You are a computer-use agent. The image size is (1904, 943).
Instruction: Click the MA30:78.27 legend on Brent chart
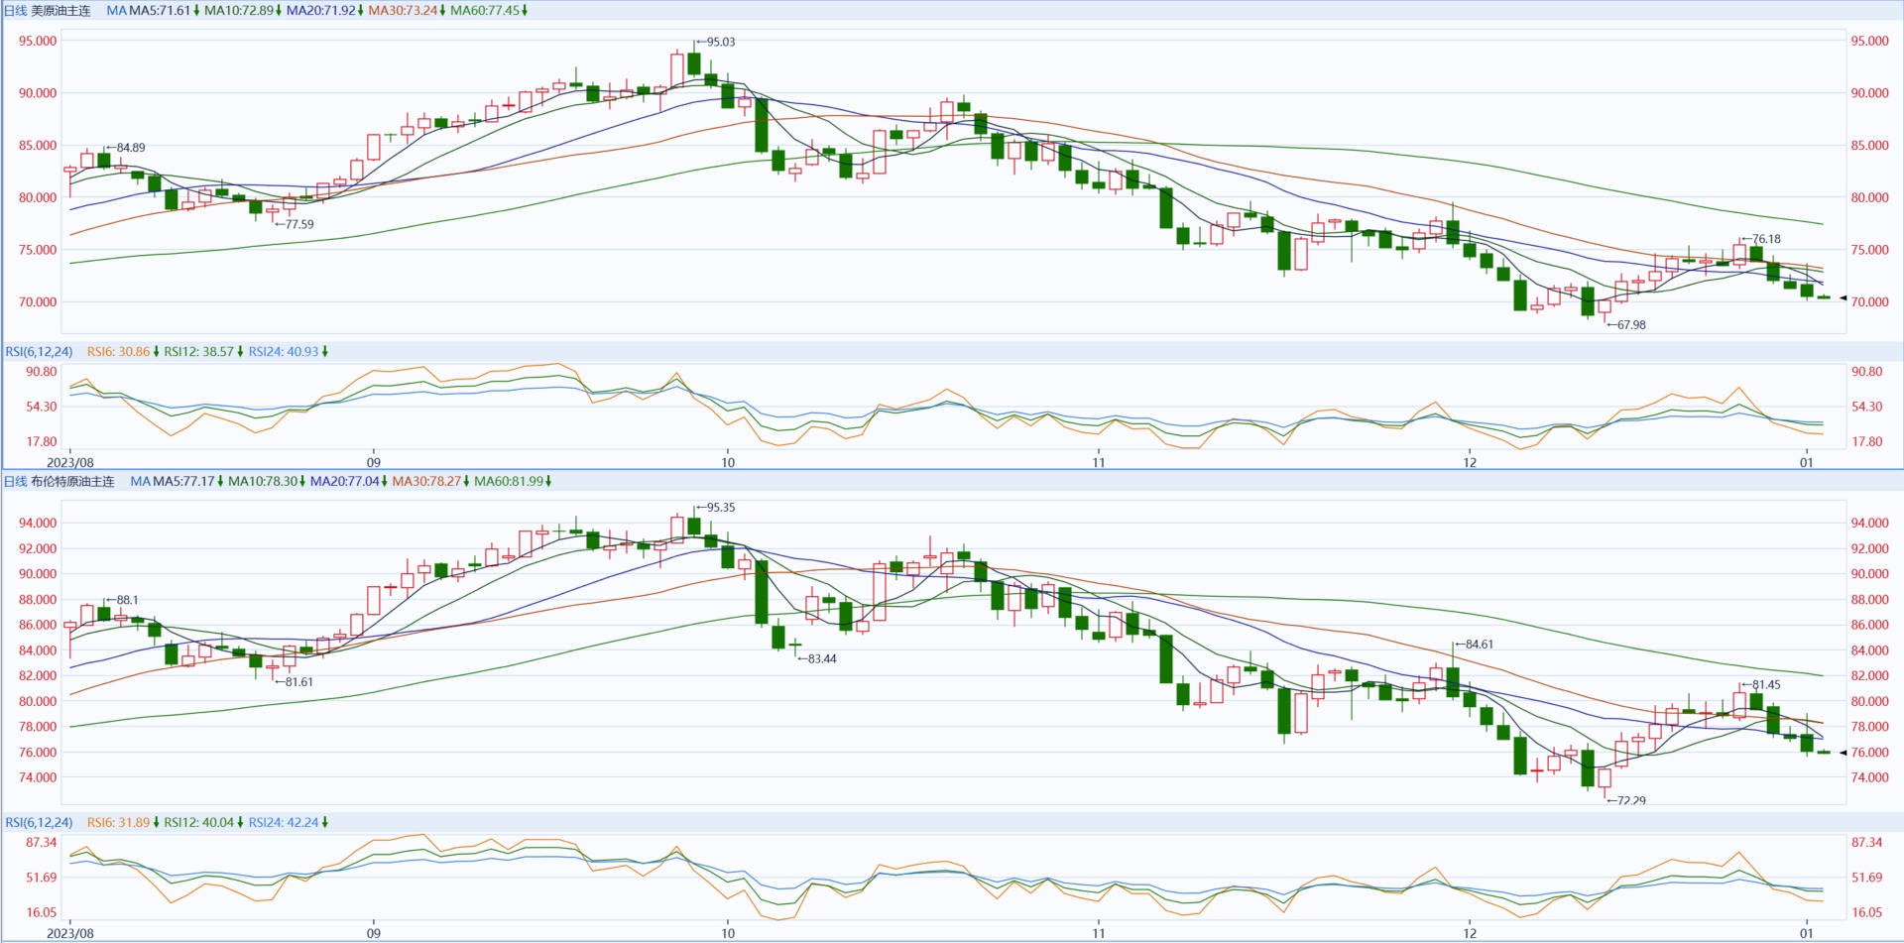[426, 482]
